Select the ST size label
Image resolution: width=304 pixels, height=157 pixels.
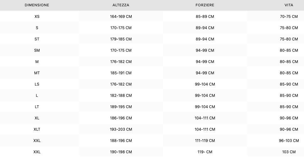pyautogui.click(x=37, y=39)
